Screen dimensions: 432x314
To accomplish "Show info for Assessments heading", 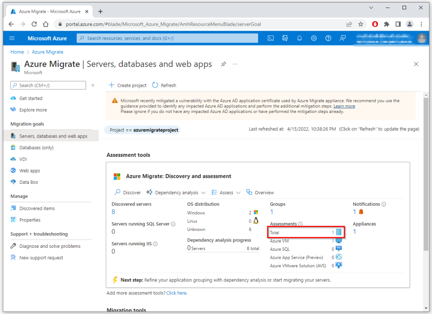I will [300, 224].
